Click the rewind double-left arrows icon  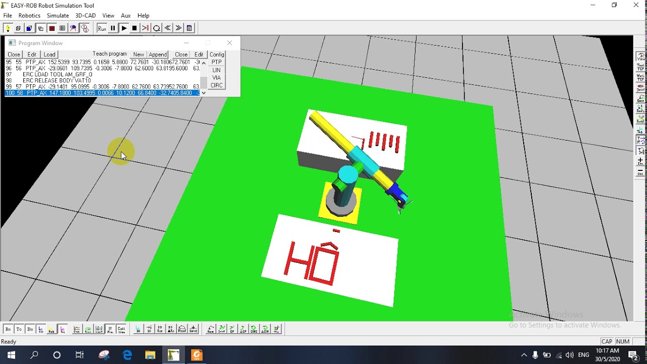pyautogui.click(x=168, y=28)
